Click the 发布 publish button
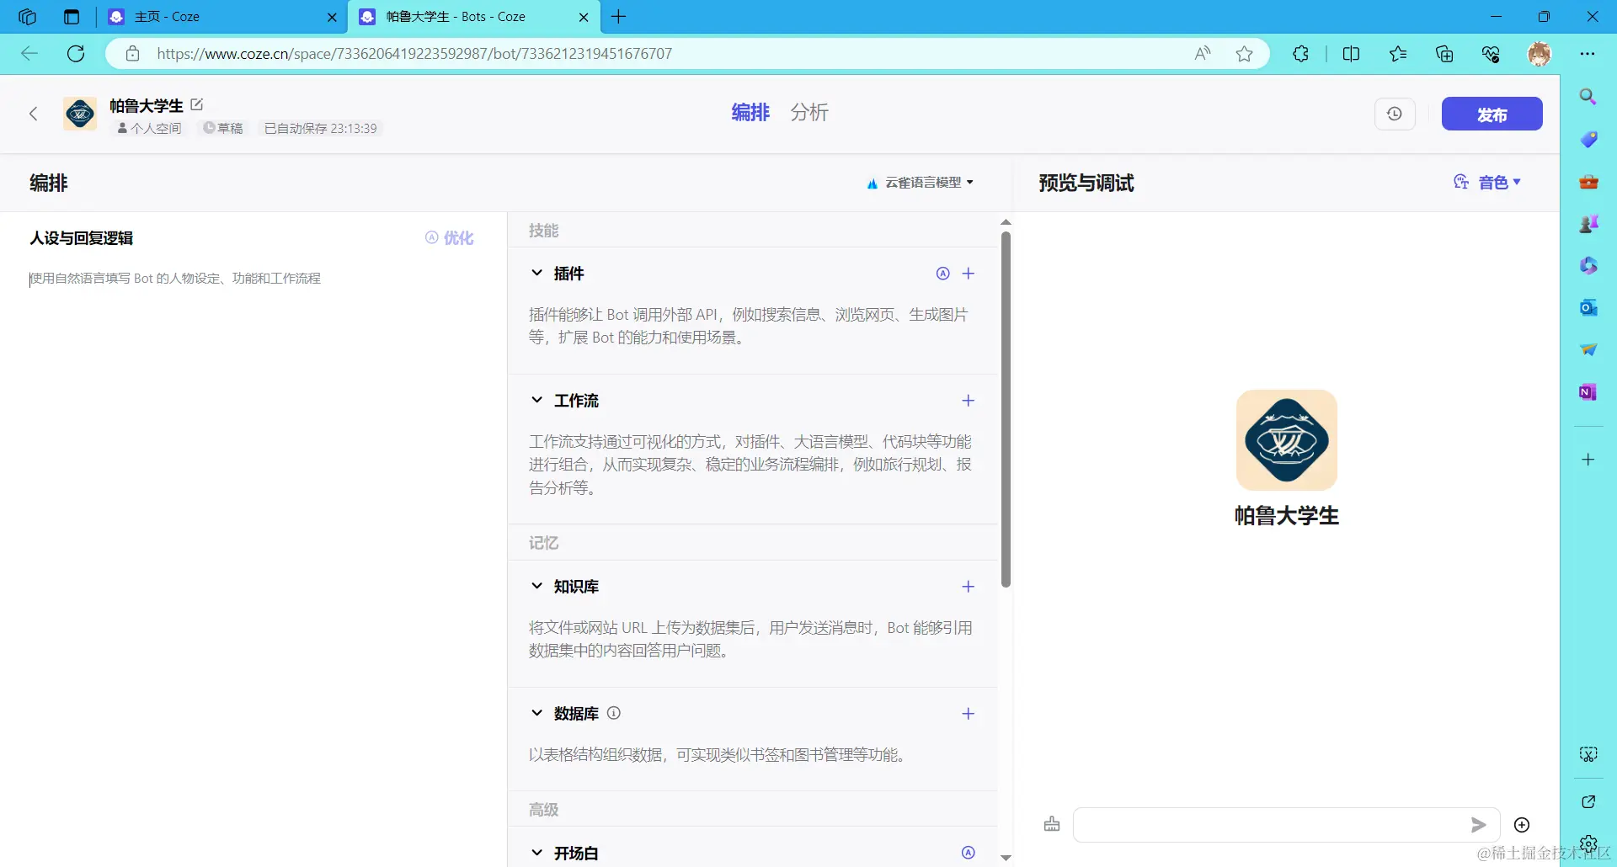The image size is (1617, 867). point(1492,114)
